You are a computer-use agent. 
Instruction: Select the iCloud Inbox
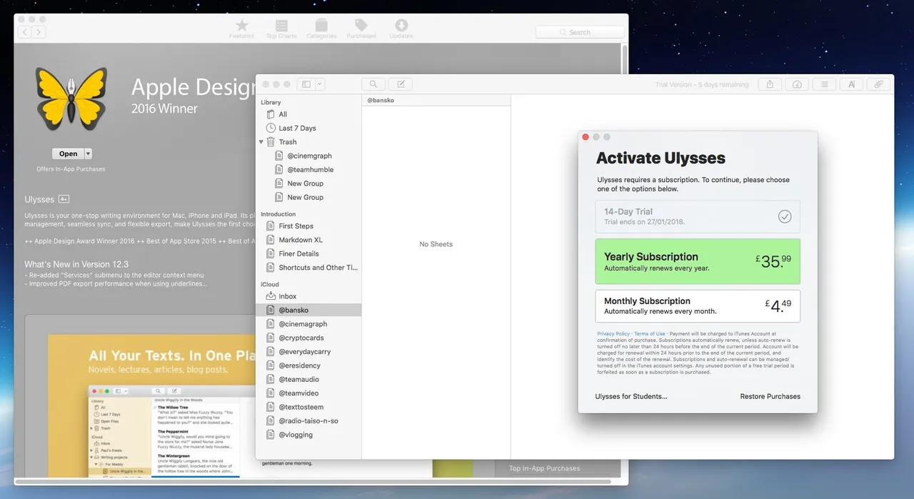coord(308,296)
